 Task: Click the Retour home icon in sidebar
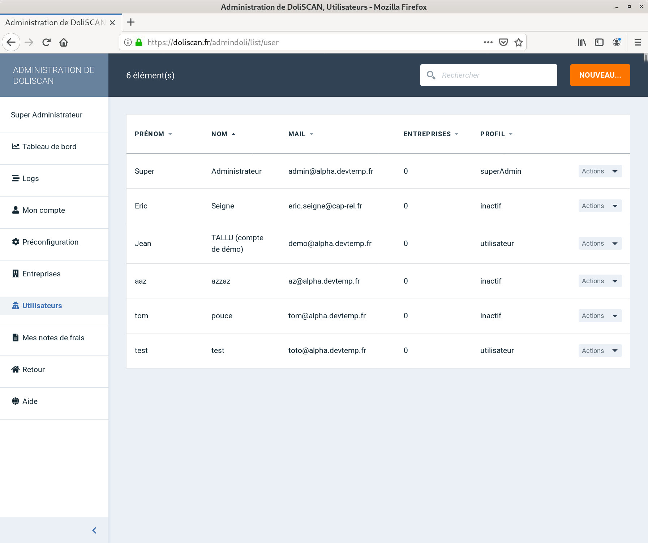tap(16, 369)
